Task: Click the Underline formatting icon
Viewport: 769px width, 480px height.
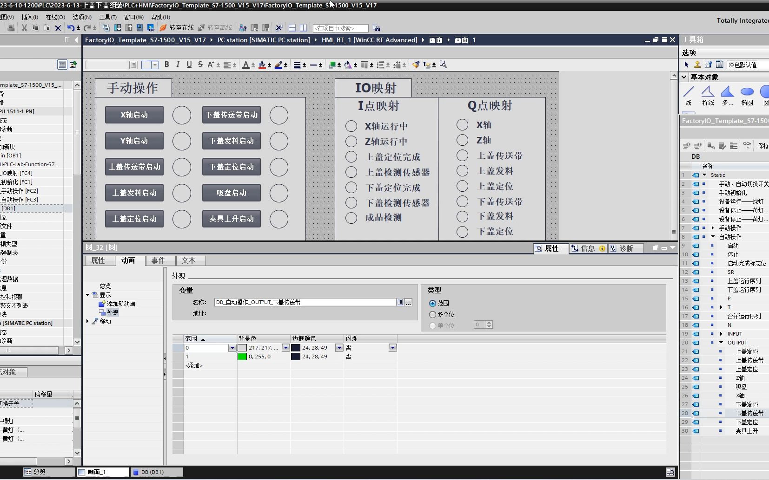Action: (x=189, y=65)
